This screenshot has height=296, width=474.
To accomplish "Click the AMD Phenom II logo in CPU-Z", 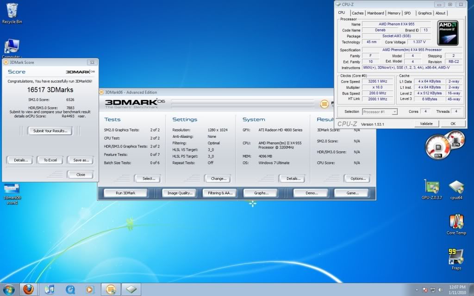I will [x=448, y=33].
